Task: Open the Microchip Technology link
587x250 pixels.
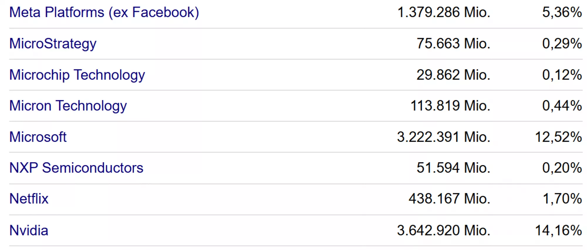Action: click(77, 75)
